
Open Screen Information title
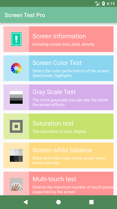[x=59, y=36]
